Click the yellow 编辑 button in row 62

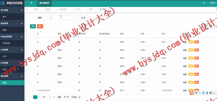(191, 50)
